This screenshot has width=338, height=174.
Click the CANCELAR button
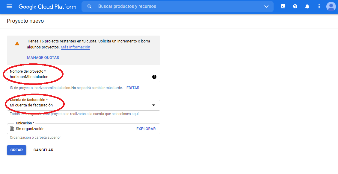pos(43,150)
